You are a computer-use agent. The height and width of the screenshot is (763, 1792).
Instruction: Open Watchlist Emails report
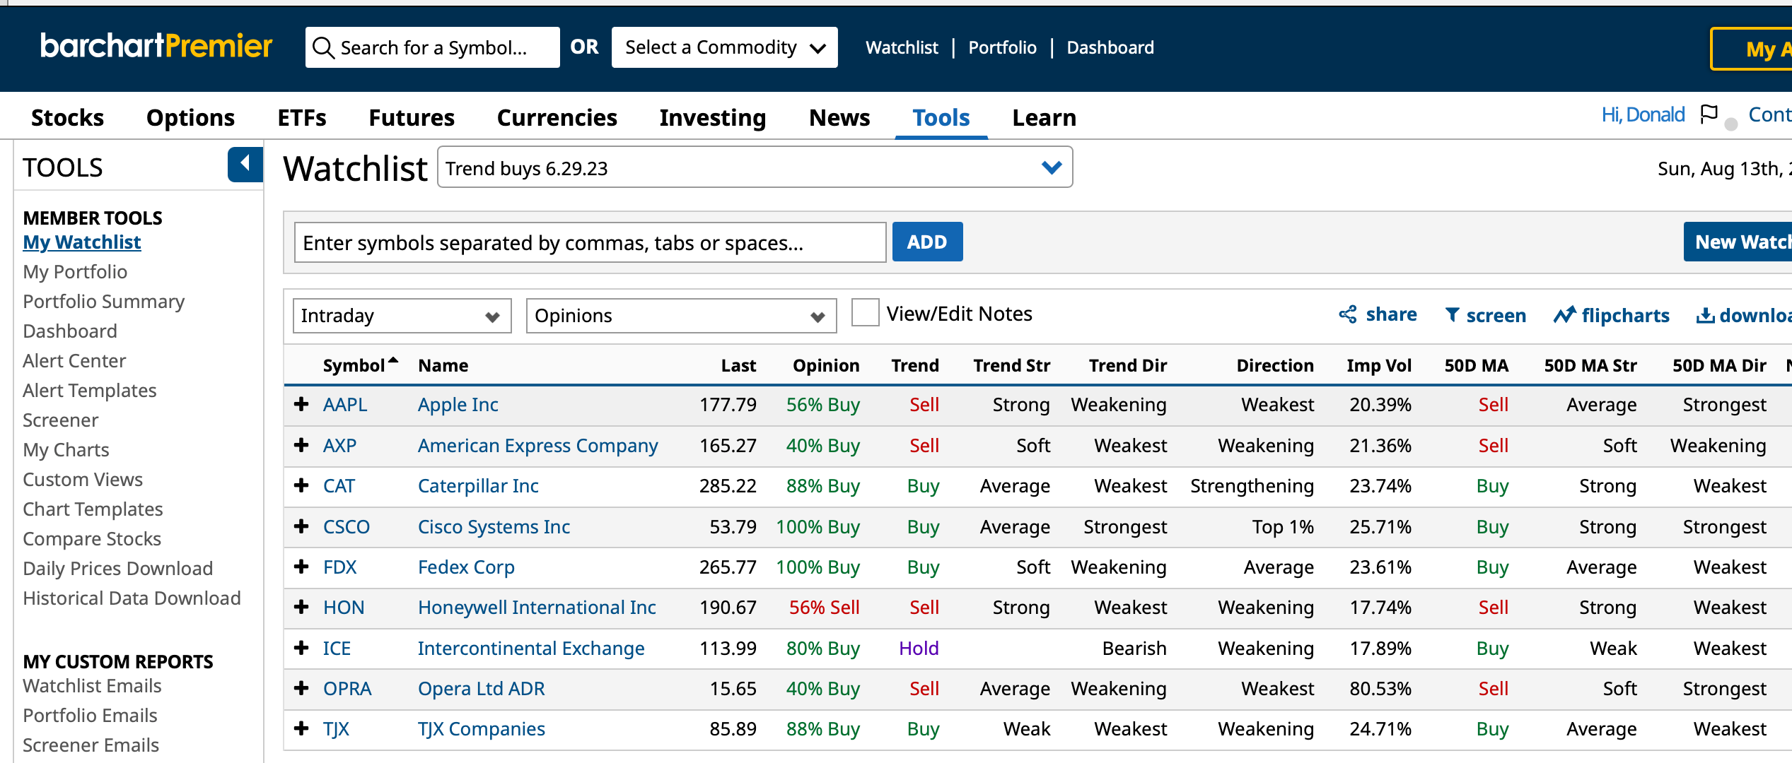(92, 685)
